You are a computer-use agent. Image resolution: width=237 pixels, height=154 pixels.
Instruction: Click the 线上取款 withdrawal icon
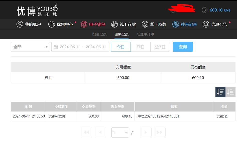pyautogui.click(x=145, y=24)
